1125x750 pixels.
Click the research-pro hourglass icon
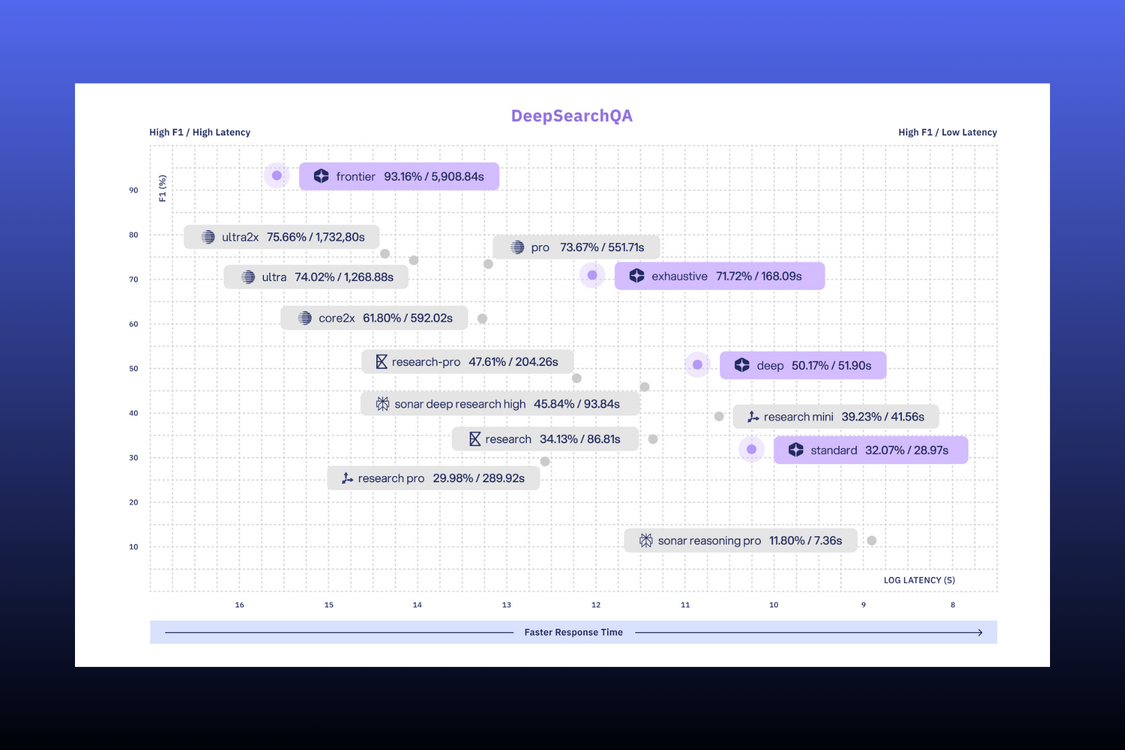381,362
